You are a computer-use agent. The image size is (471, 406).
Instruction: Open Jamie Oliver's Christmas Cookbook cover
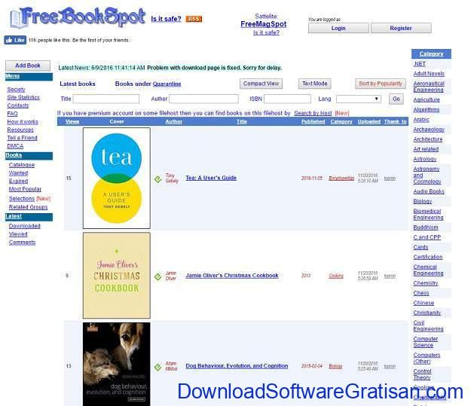coord(117,276)
